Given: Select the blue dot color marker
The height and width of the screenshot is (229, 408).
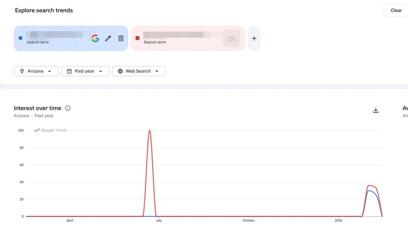Looking at the screenshot, I should click(20, 38).
